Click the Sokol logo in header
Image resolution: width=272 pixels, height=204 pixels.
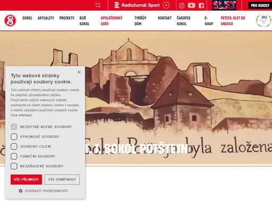[x=10, y=21]
